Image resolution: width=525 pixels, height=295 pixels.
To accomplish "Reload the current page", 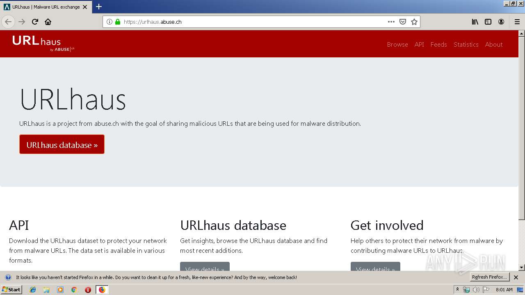I will [x=35, y=22].
